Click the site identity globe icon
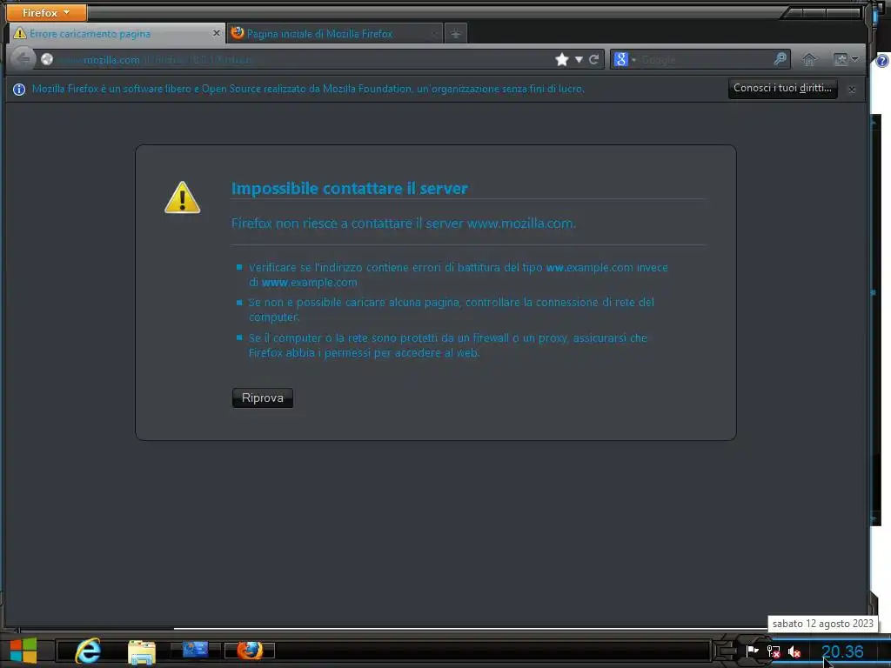Screen dimensions: 891x668 (47, 59)
